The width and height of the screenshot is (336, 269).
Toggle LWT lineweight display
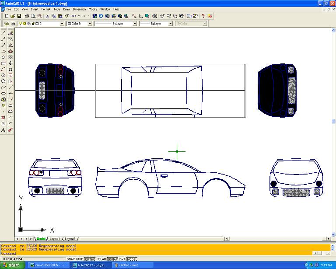click(x=122, y=259)
